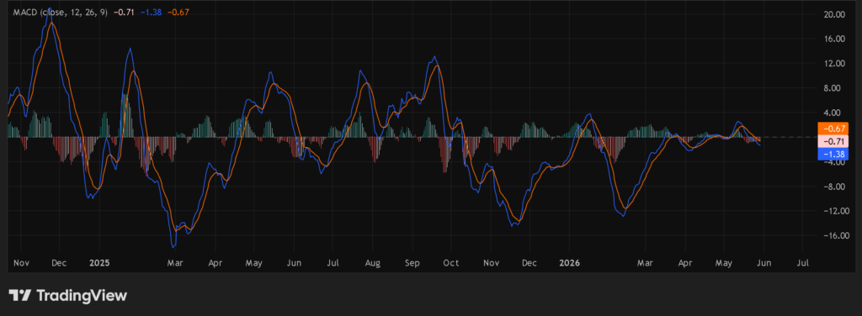The width and height of the screenshot is (862, 316).
Task: Click the Jul label next to 2026 section end
Action: click(x=802, y=263)
